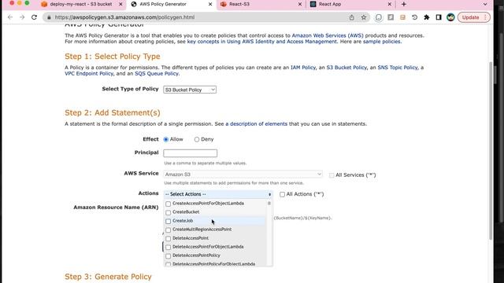Check the CreateBucket action

click(168, 212)
